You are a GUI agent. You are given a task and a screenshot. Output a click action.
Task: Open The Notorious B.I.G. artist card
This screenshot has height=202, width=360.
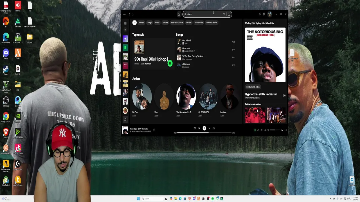(x=186, y=100)
